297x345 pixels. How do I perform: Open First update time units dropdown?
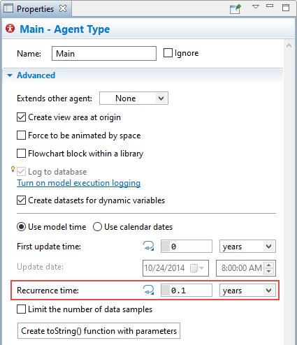(x=247, y=247)
